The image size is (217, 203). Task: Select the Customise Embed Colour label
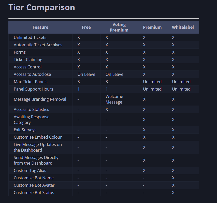tap(38, 137)
